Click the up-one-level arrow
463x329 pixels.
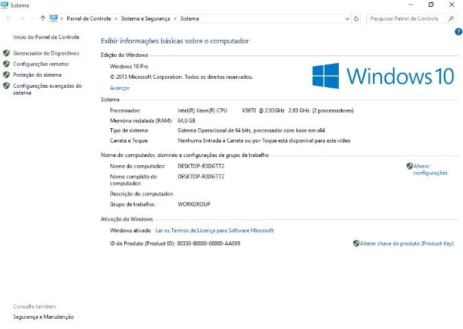(43, 19)
